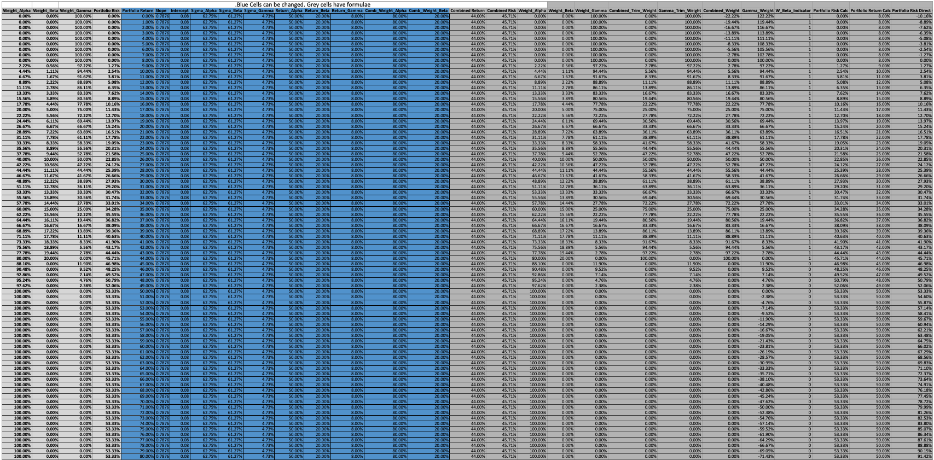The image size is (934, 460).
Task: Select the Portfolio Risk Direct header
Action: pyautogui.click(x=912, y=10)
